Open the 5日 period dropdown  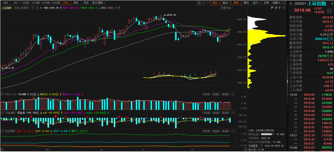pyautogui.click(x=16, y=3)
